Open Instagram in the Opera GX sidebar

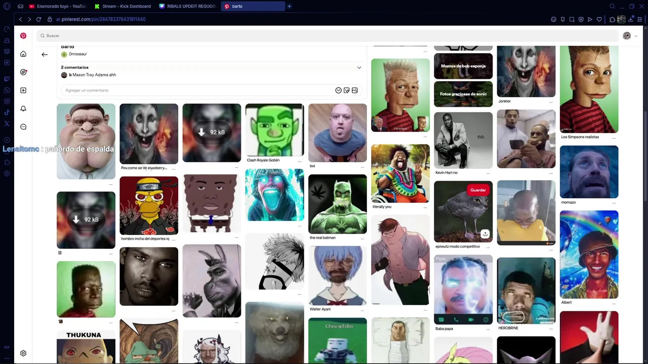[x=7, y=102]
